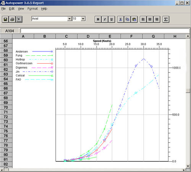Viewport: 191px width, 172px height.
Task: Maximize the Autopower Report window
Action: [x=182, y=3]
